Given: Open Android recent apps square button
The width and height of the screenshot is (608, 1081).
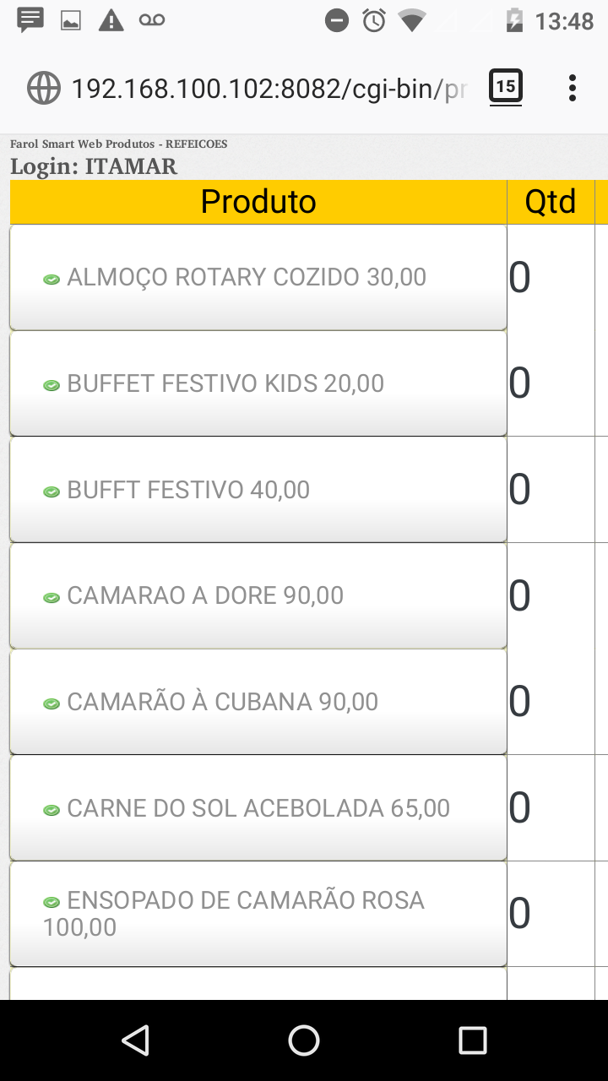Looking at the screenshot, I should [472, 1040].
